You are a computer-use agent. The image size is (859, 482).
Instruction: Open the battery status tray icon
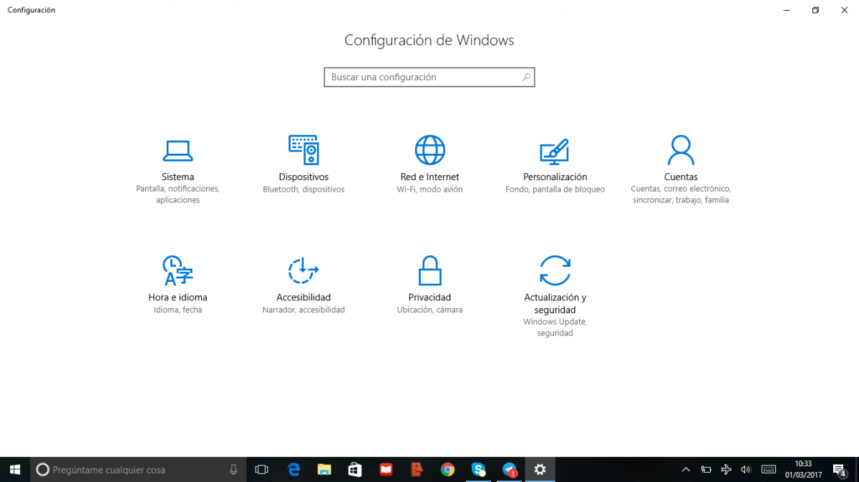pyautogui.click(x=706, y=470)
